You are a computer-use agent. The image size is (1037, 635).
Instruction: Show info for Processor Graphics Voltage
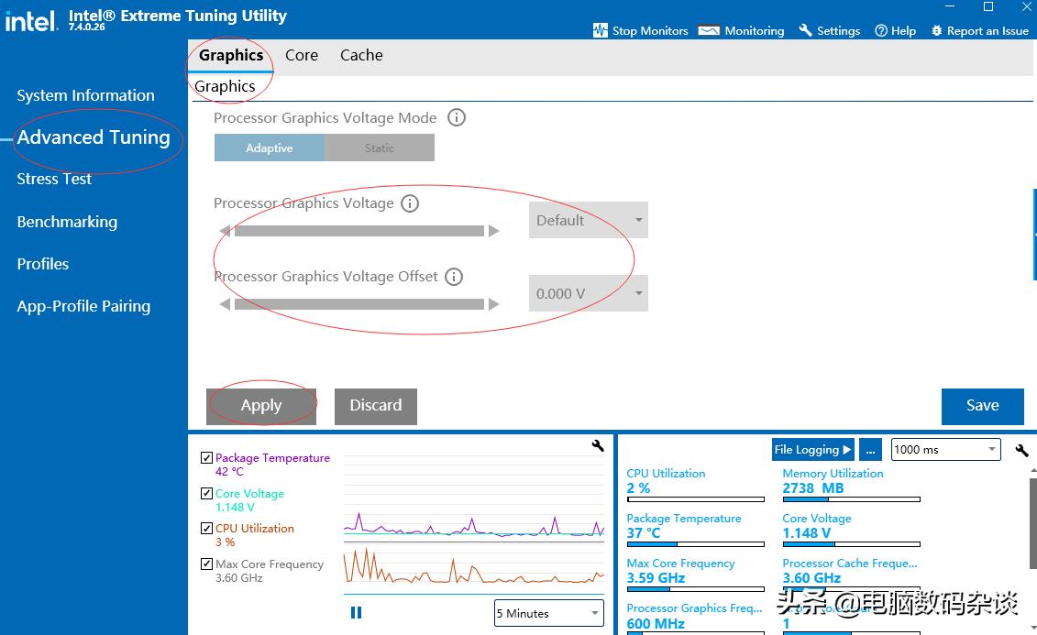click(x=410, y=203)
